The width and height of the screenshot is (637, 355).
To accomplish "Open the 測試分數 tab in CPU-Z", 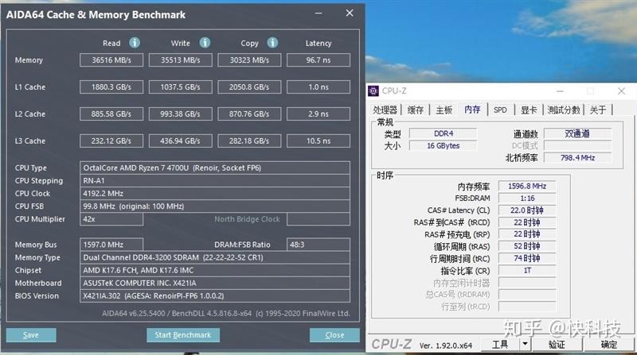I will (564, 110).
